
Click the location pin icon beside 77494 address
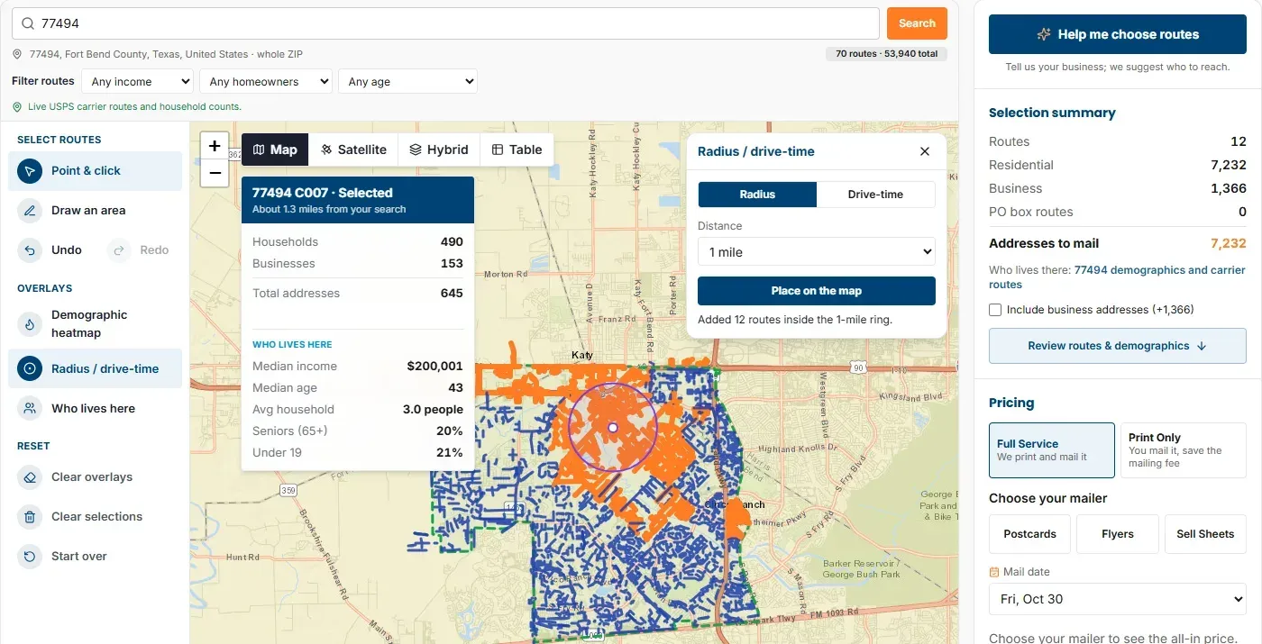[x=17, y=54]
